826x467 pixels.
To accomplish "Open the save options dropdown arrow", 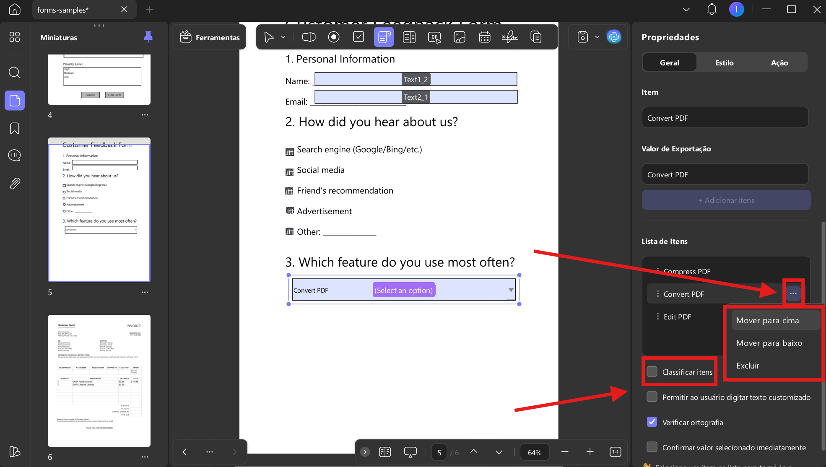I will (597, 37).
